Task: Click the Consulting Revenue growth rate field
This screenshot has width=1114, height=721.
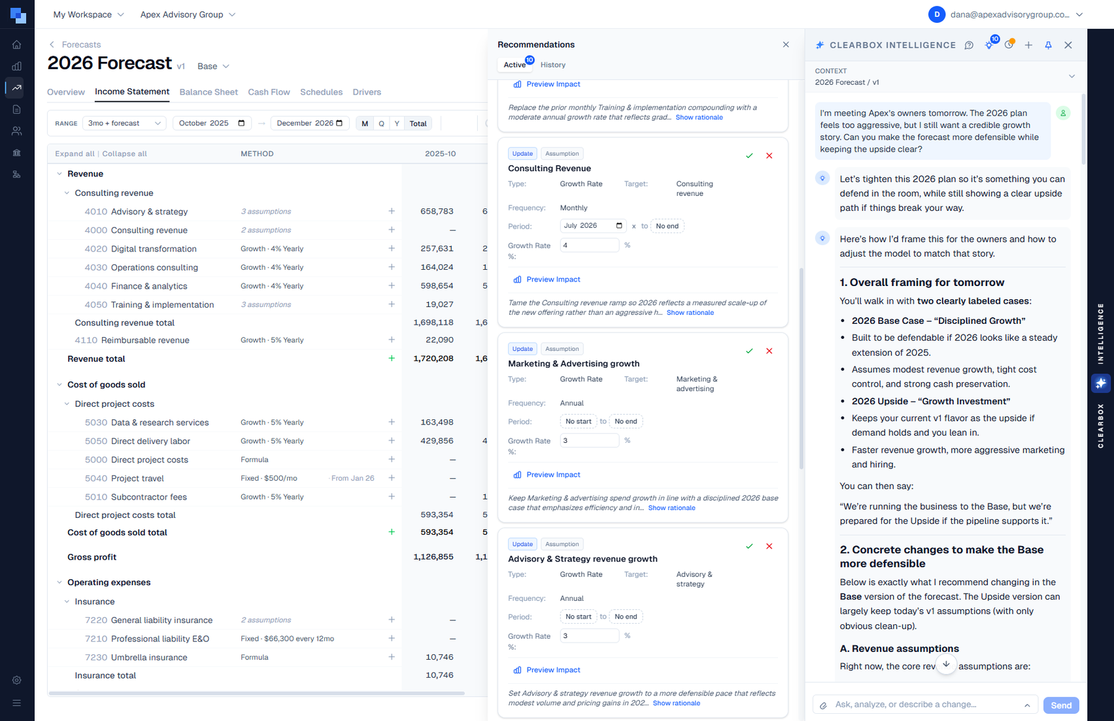Action: [x=589, y=246]
